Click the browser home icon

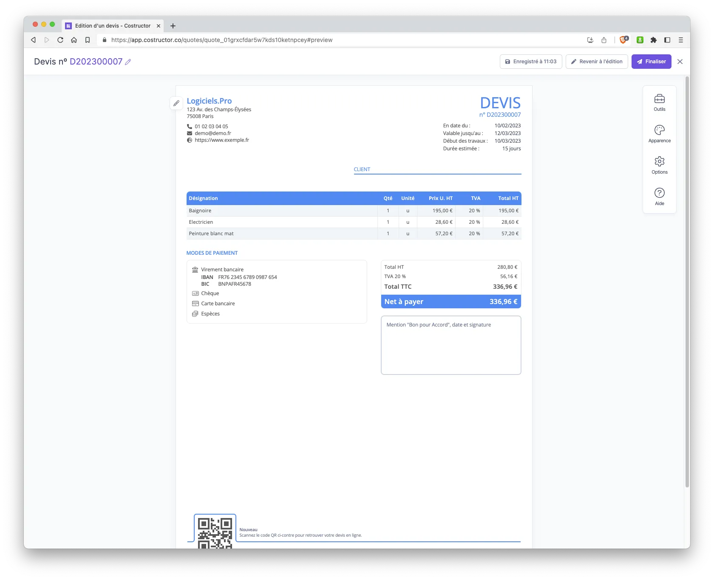pyautogui.click(x=74, y=40)
